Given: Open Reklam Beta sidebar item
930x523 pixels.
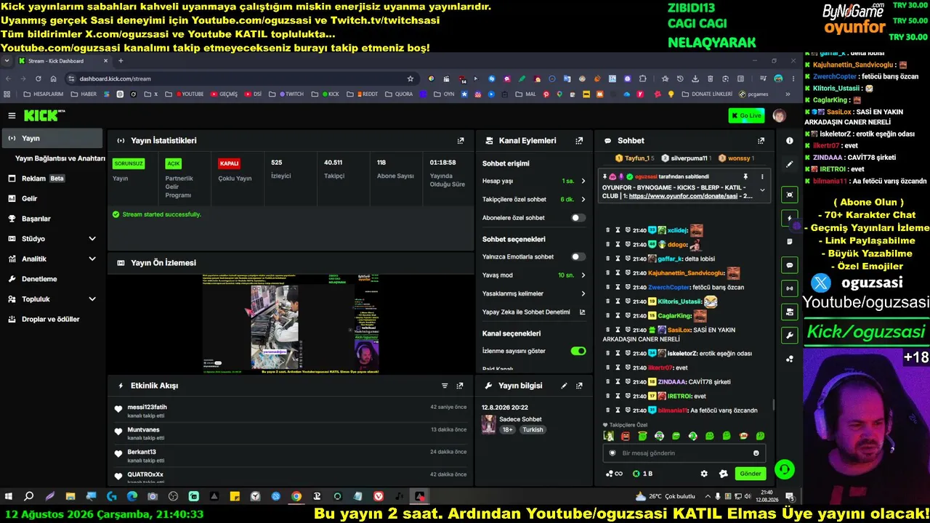Looking at the screenshot, I should coord(51,179).
